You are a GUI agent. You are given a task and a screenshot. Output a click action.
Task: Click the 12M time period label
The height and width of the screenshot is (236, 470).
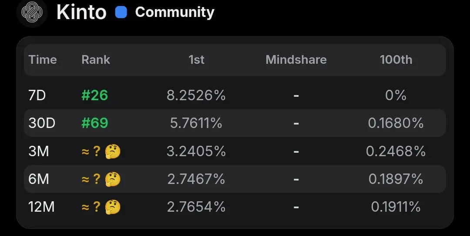tap(41, 207)
